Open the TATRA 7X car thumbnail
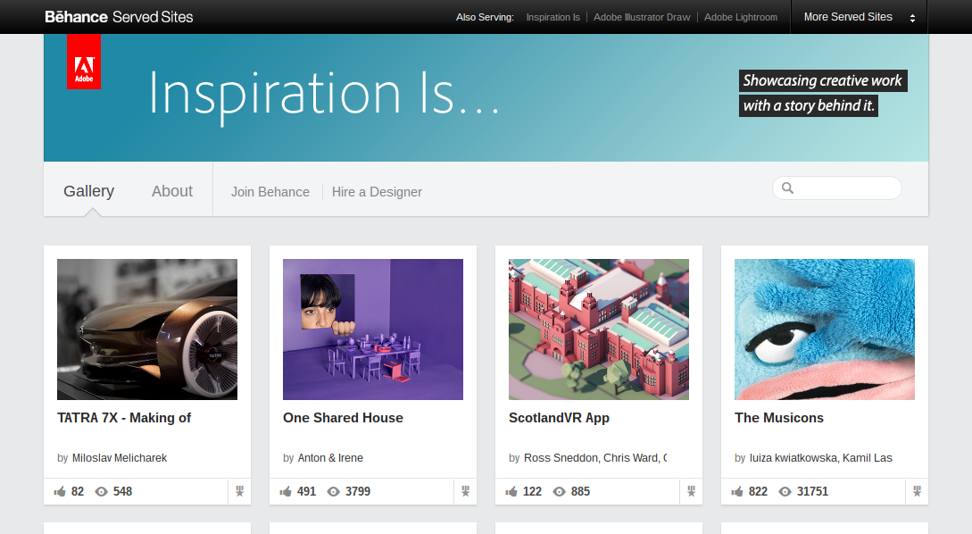972x534 pixels. click(147, 330)
